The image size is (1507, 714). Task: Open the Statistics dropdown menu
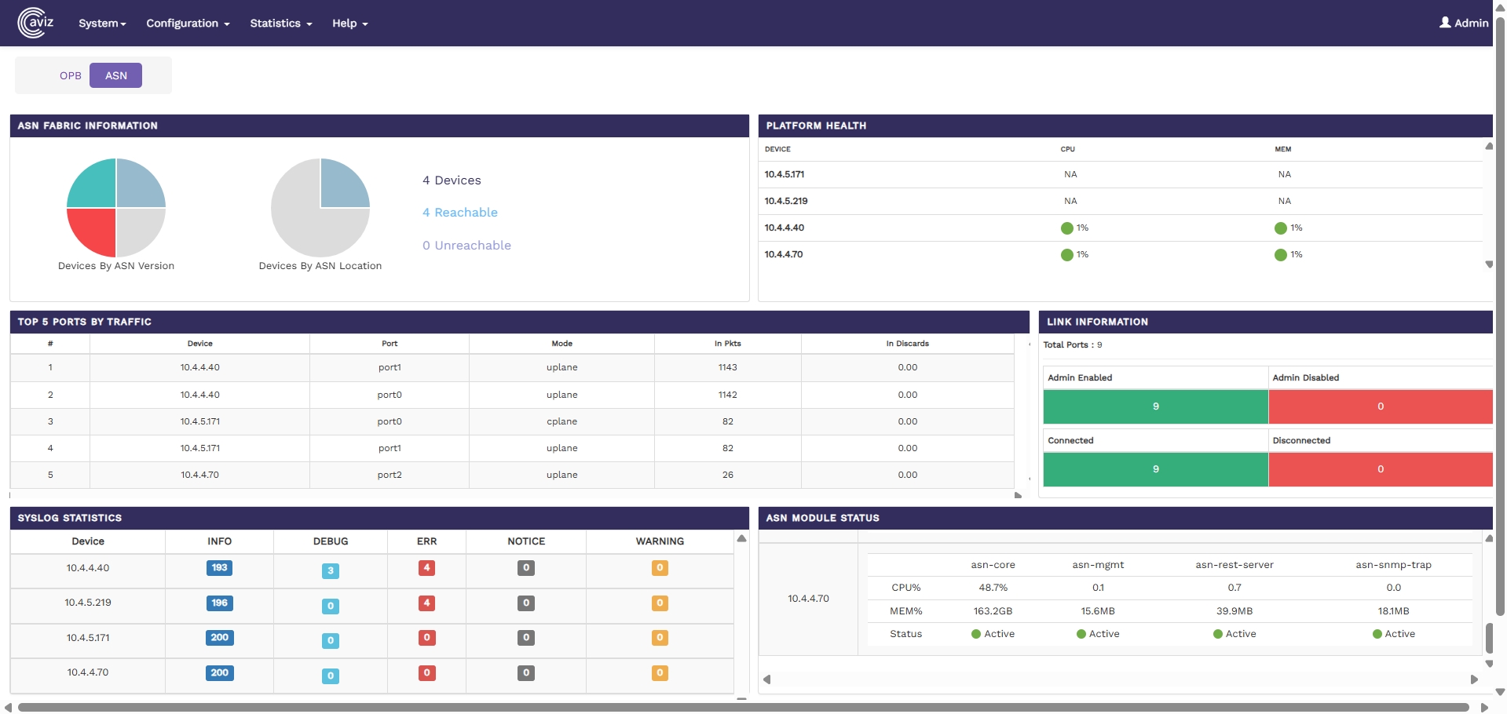coord(280,24)
